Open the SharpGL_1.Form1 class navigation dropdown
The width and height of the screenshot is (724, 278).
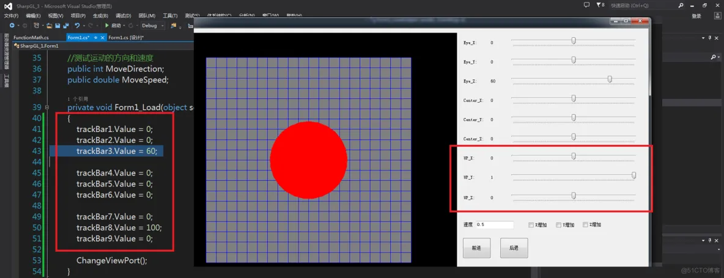pos(103,46)
